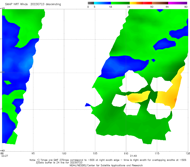The image size is (190, 167).
Task: Click the swath time "23:27"
Action: 5,156
